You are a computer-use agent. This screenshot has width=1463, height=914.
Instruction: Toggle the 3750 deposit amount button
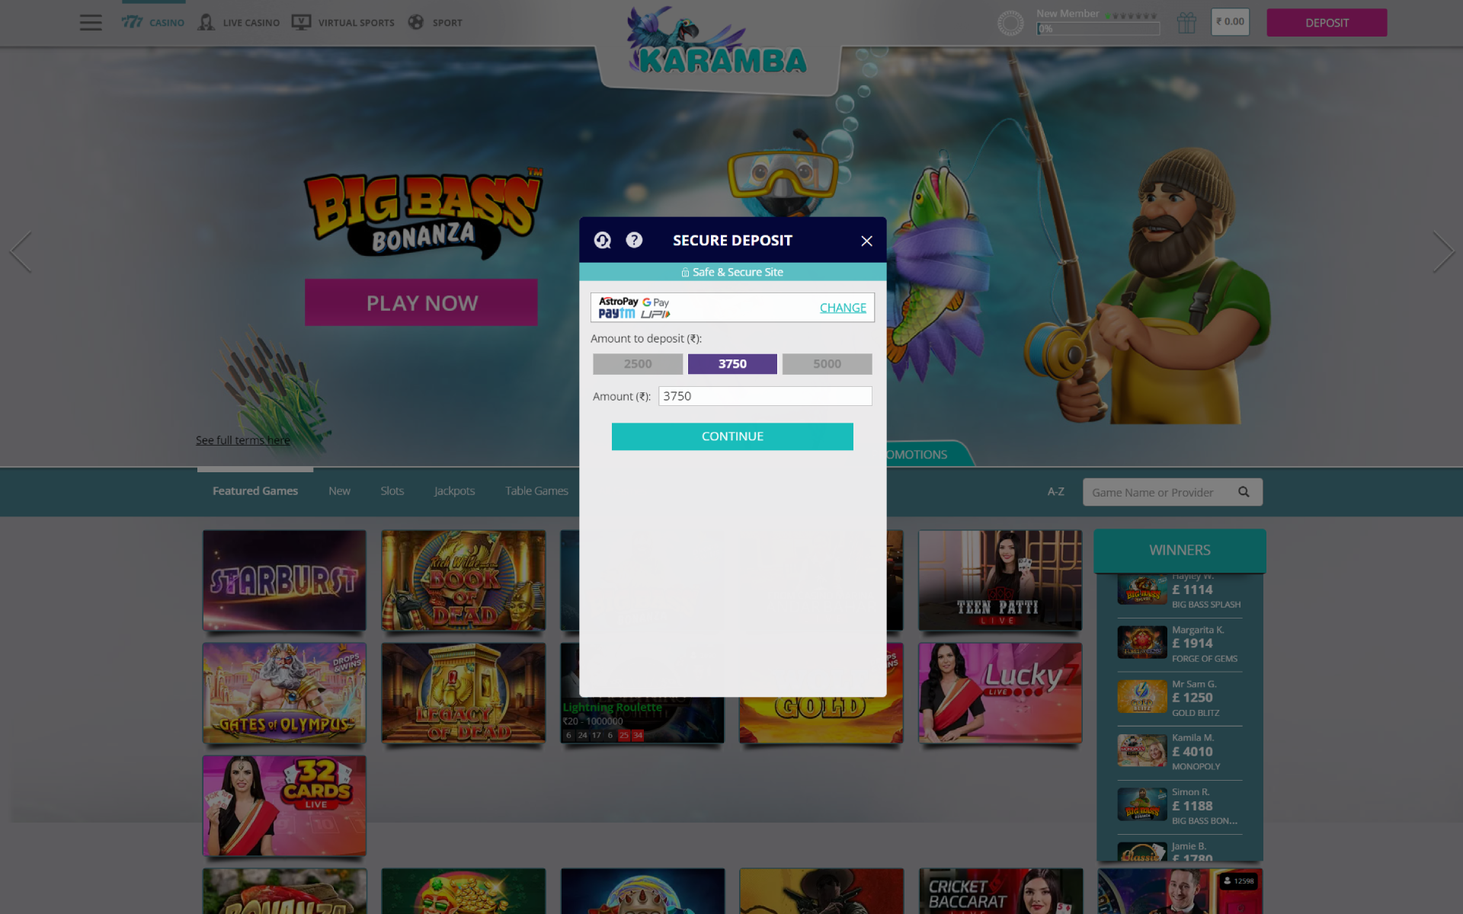[x=732, y=363]
